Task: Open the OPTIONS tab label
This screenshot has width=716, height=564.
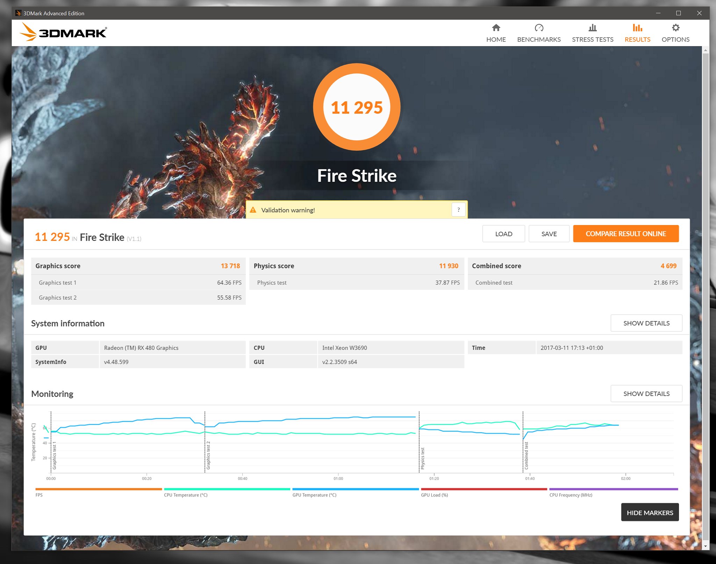Action: [x=675, y=39]
